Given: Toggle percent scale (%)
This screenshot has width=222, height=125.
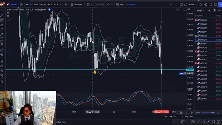Looking at the screenshot, I should [x=182, y=117].
